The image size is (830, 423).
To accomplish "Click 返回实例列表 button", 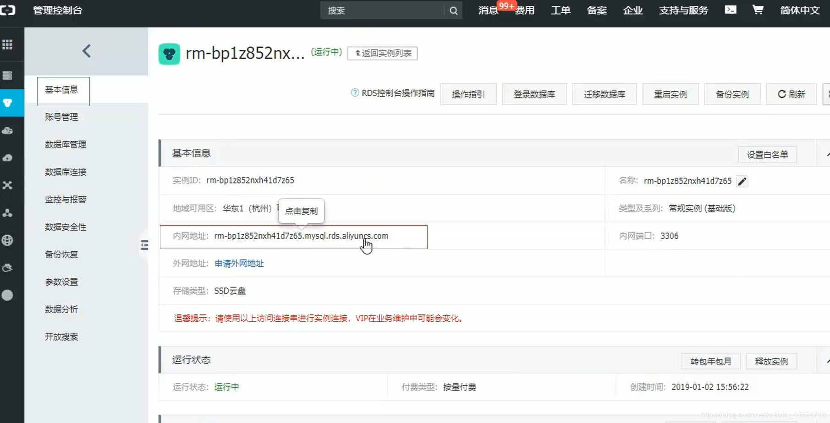I will pyautogui.click(x=382, y=53).
